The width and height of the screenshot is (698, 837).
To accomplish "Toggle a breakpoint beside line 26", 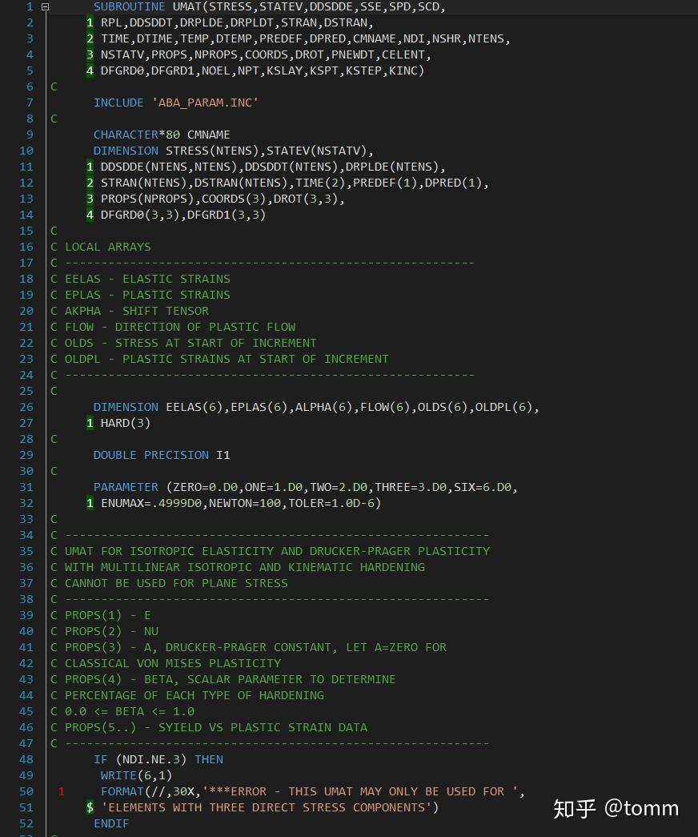I will 12,407.
